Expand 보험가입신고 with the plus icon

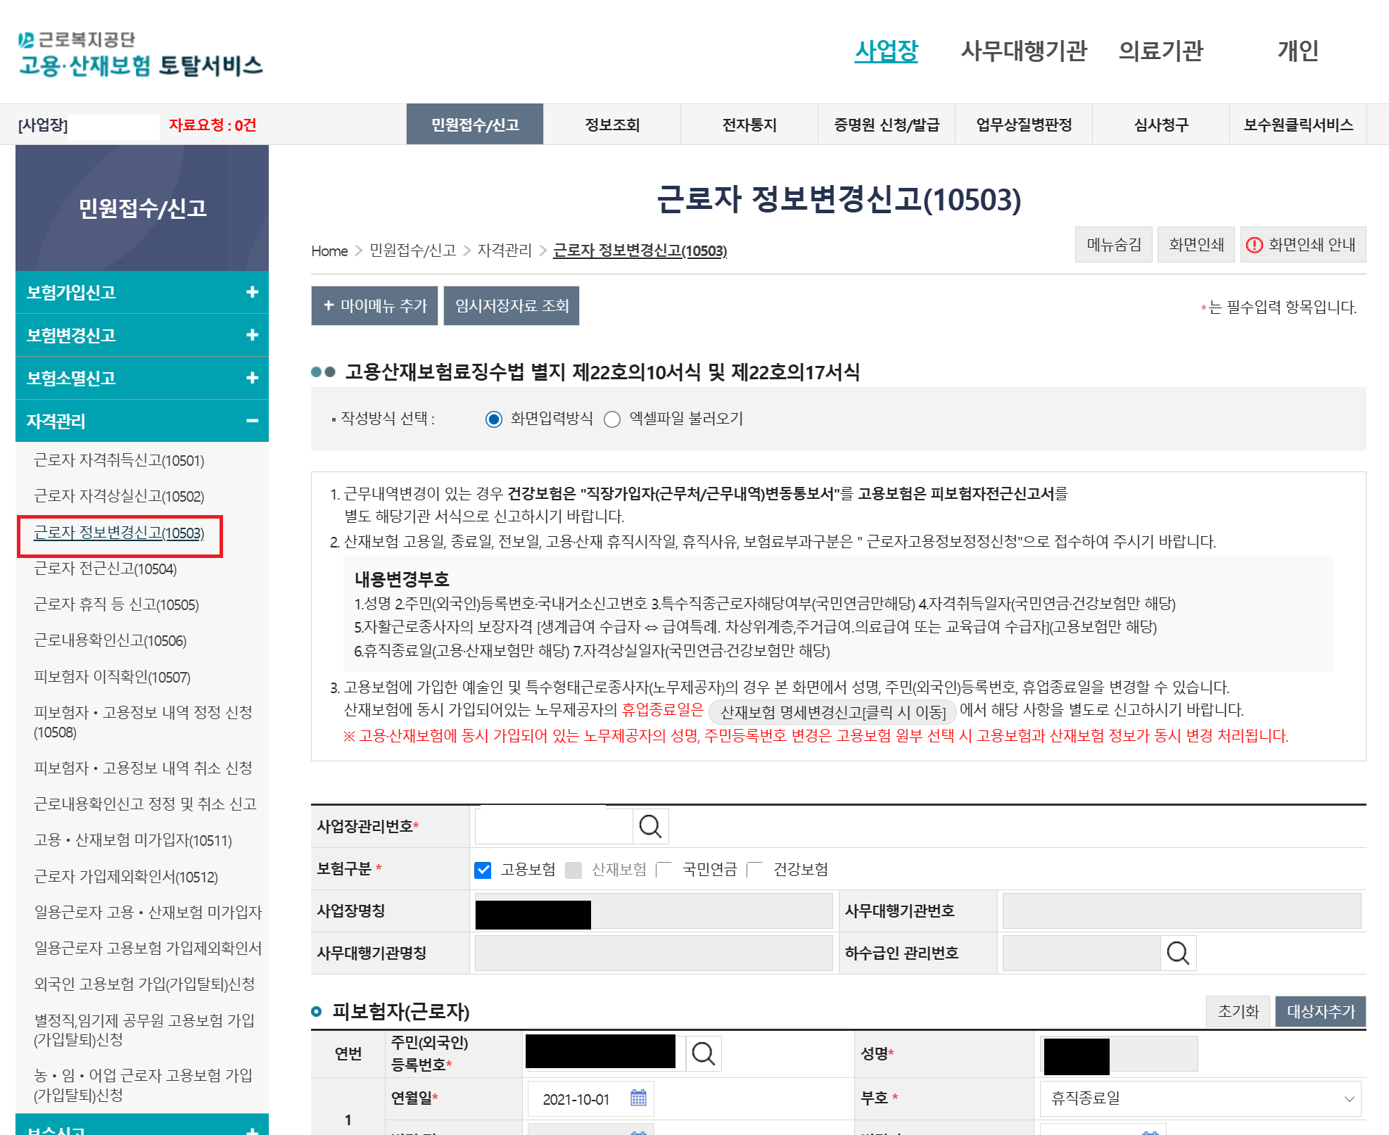click(252, 292)
